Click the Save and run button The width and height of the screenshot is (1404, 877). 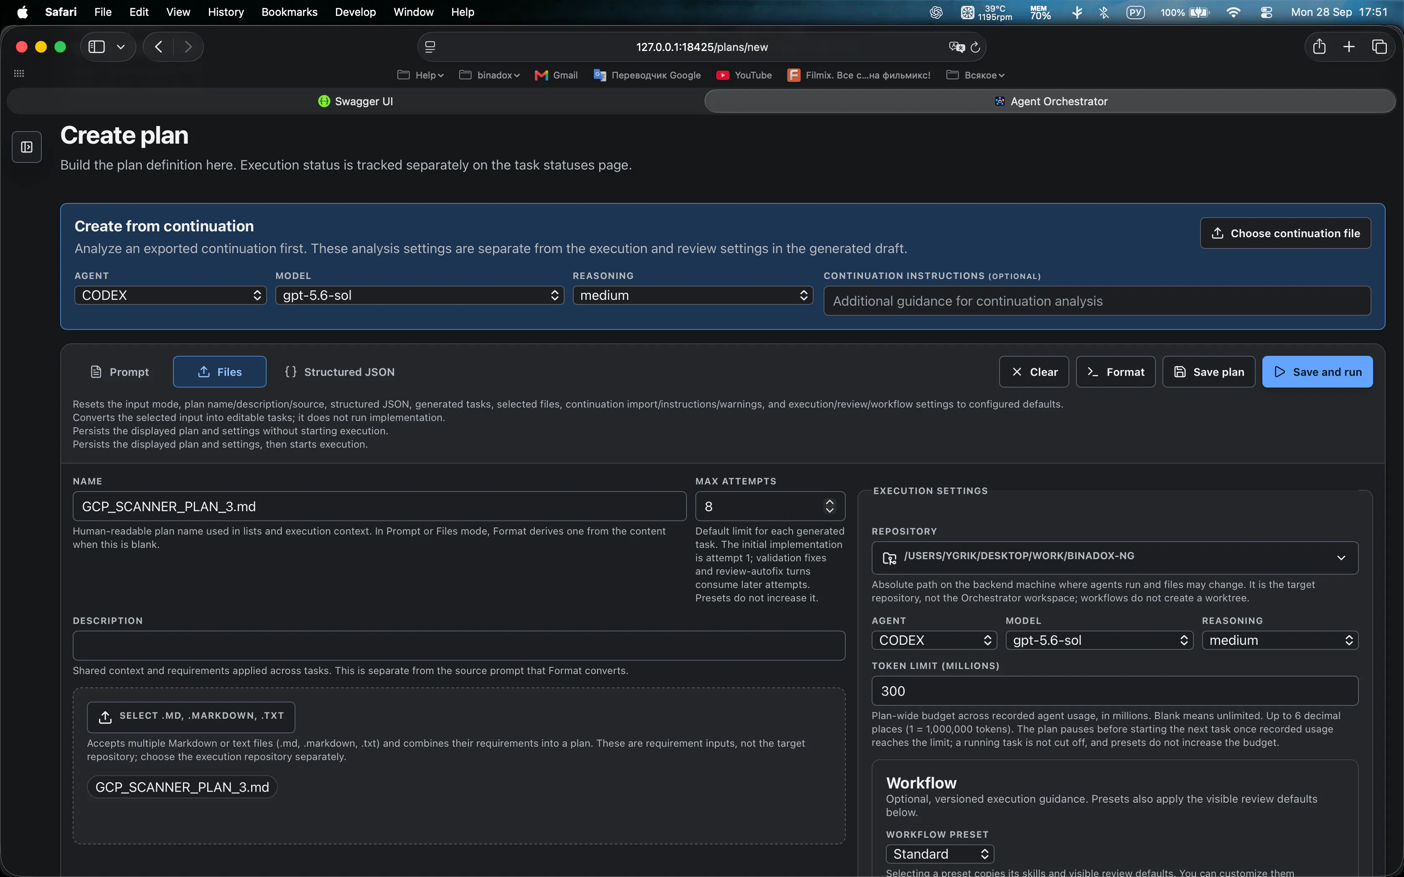1318,372
